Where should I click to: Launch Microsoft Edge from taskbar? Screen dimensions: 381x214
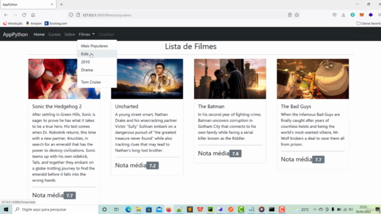(x=129, y=209)
